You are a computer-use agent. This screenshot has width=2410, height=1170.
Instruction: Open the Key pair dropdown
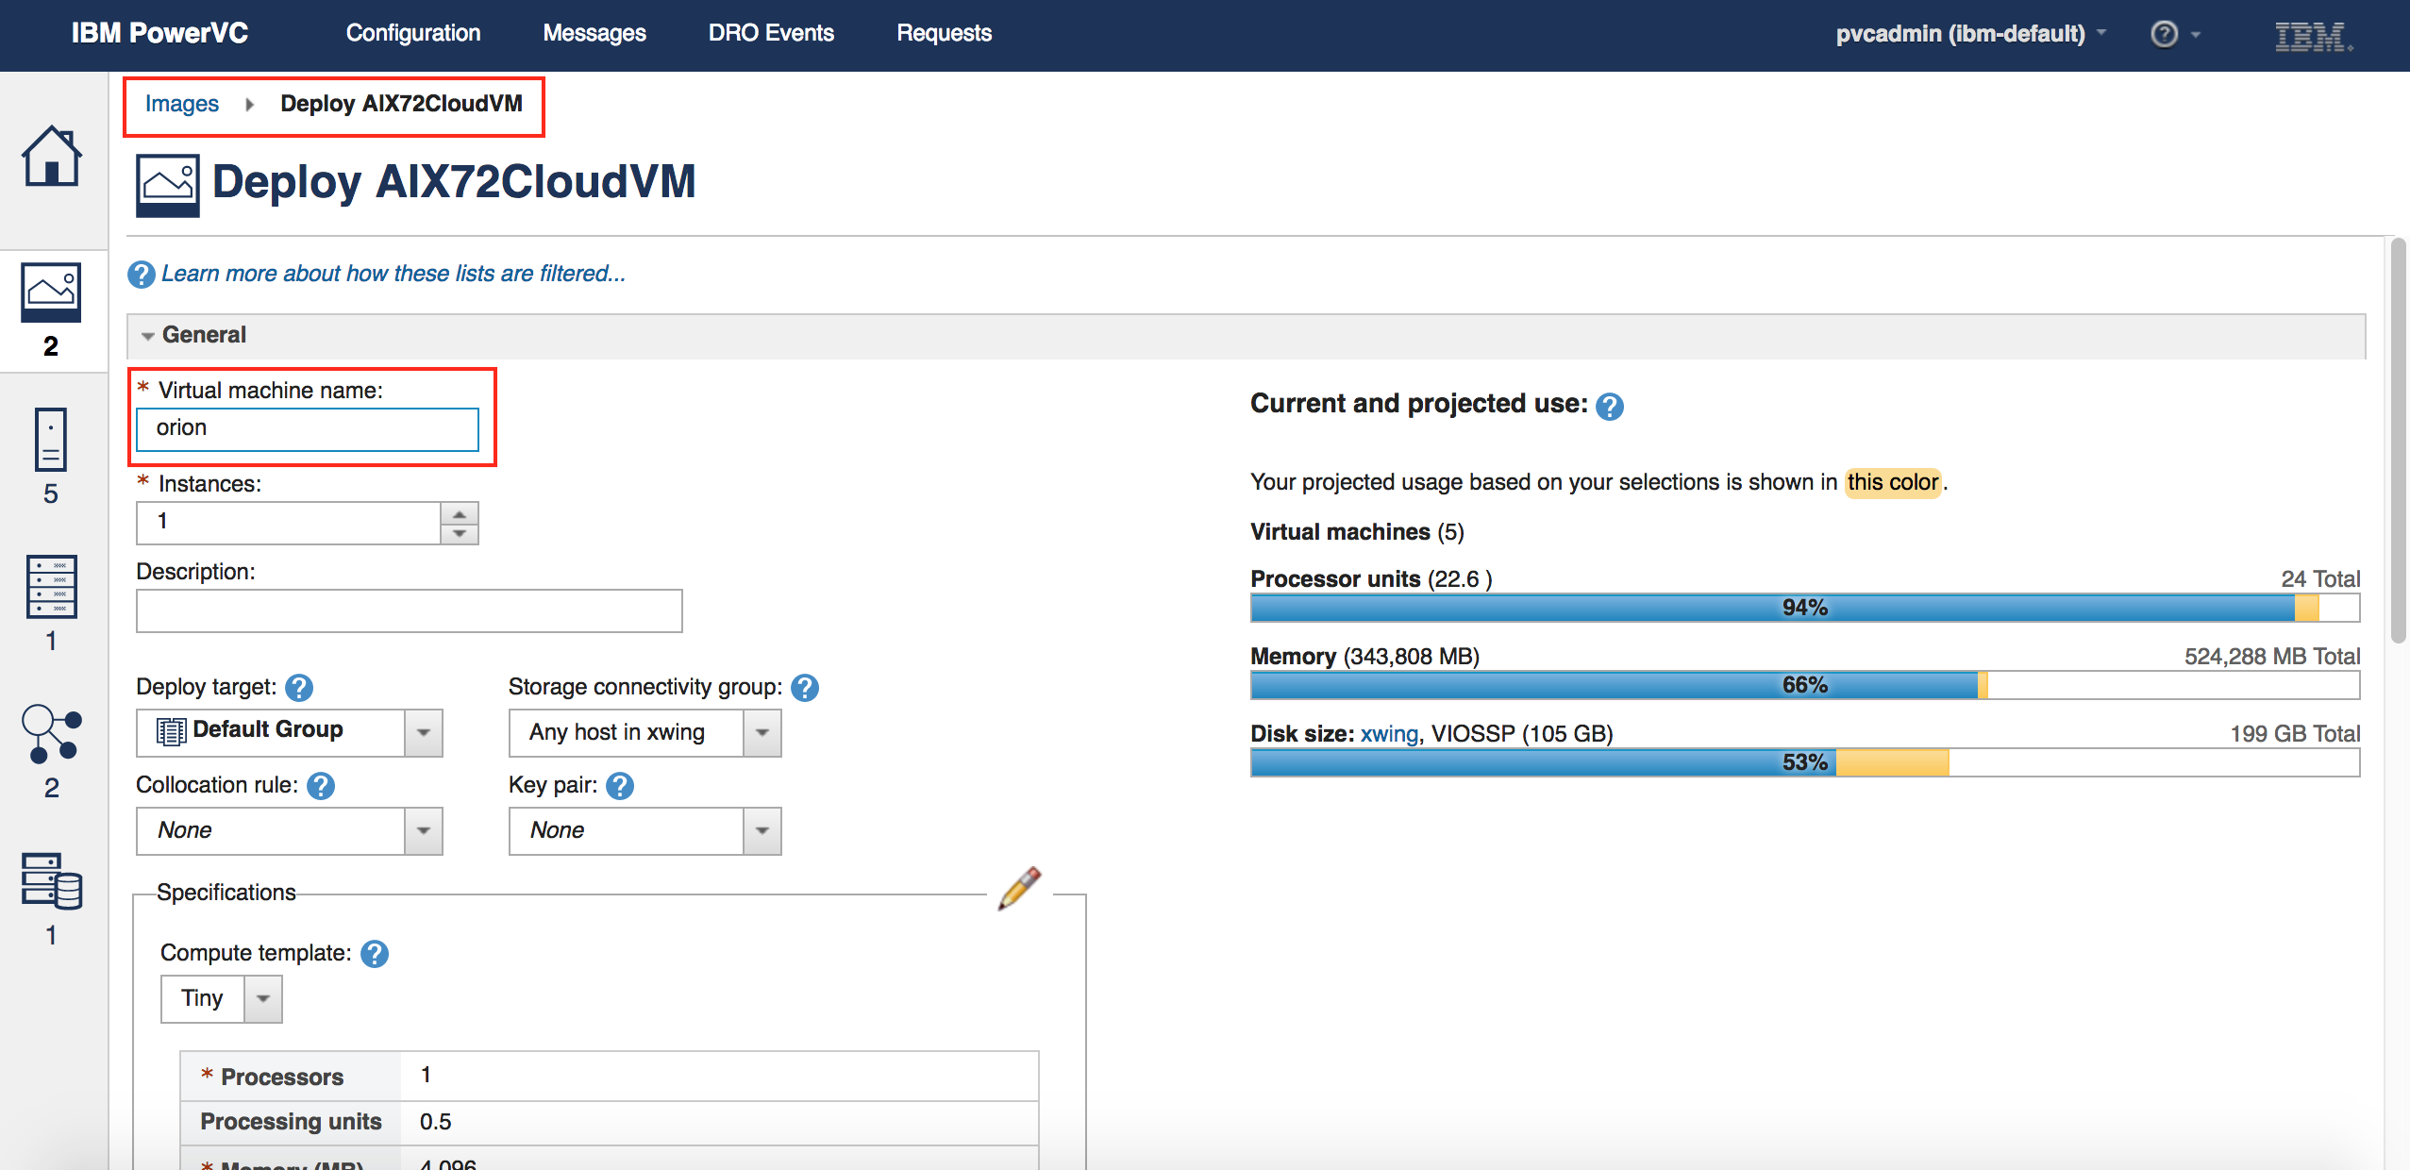[x=762, y=831]
